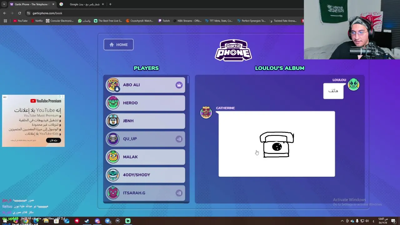Click CATHERINE's avatar in album
The image size is (400, 225).
click(x=206, y=112)
